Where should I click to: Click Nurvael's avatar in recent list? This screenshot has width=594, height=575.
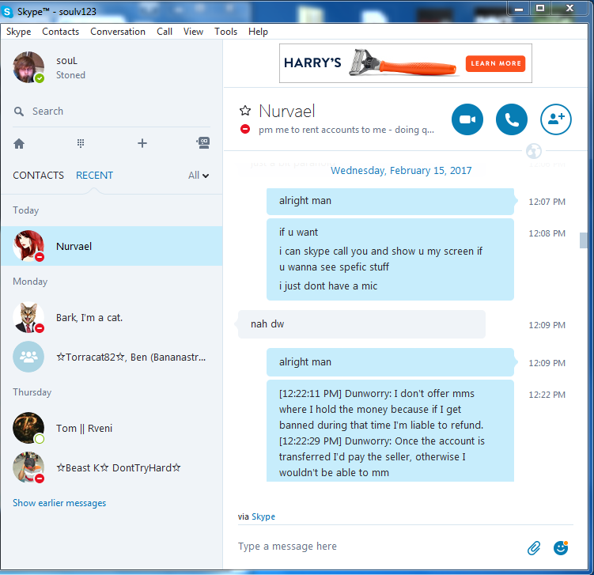(28, 246)
